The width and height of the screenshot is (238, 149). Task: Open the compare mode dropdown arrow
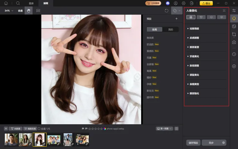pyautogui.click(x=179, y=11)
